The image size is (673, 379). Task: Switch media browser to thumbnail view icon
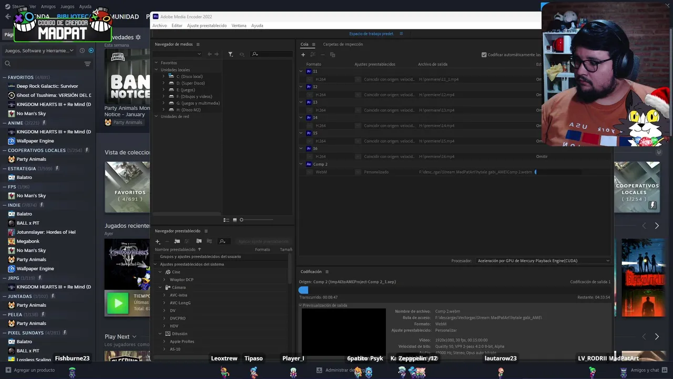coord(234,220)
